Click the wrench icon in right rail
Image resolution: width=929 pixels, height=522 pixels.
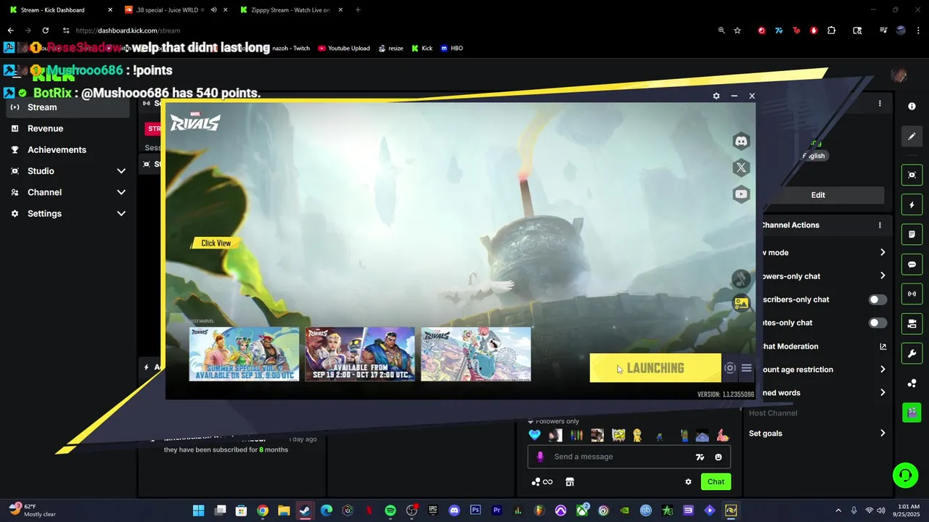click(x=912, y=353)
